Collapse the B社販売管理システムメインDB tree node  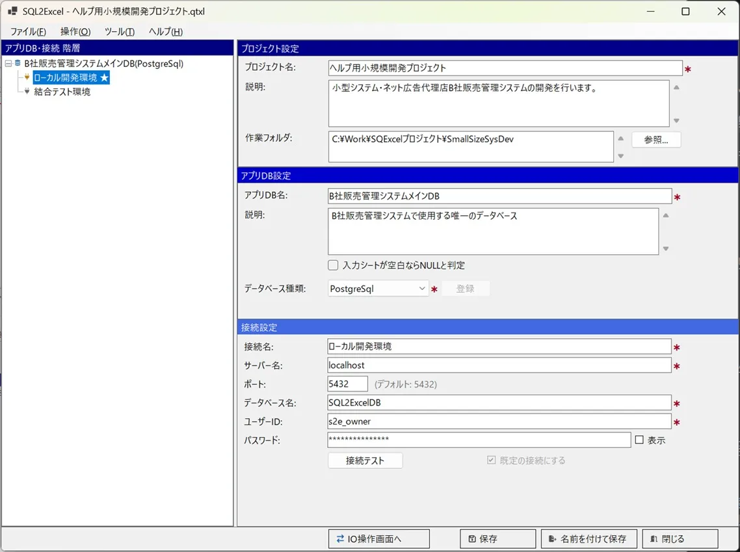coord(8,63)
